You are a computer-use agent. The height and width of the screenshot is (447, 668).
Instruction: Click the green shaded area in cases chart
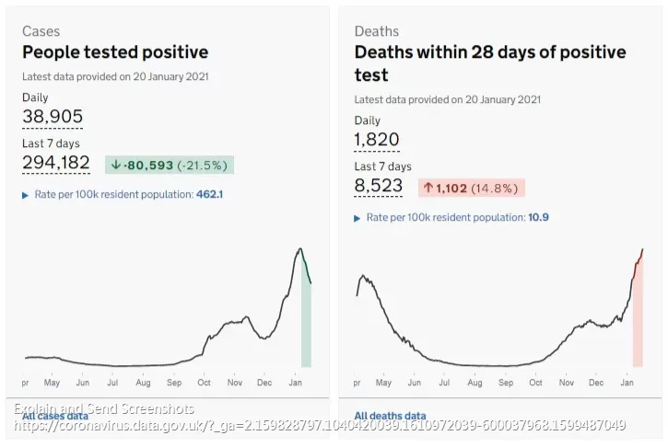(x=306, y=323)
